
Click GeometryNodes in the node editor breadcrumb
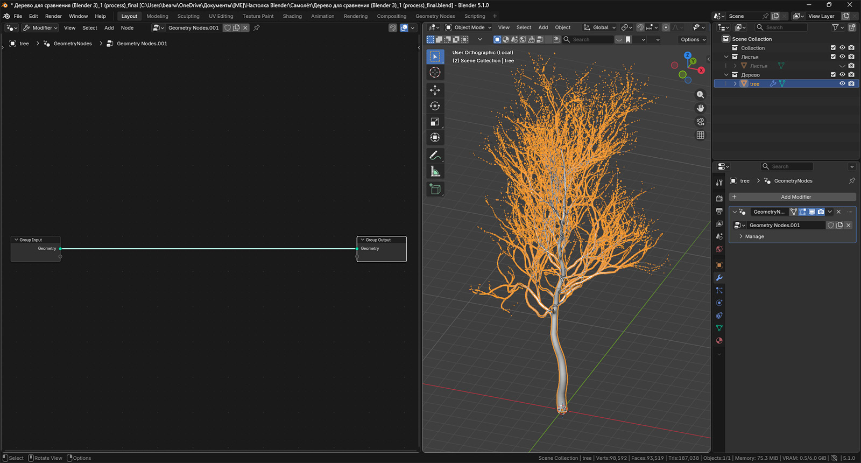click(72, 44)
